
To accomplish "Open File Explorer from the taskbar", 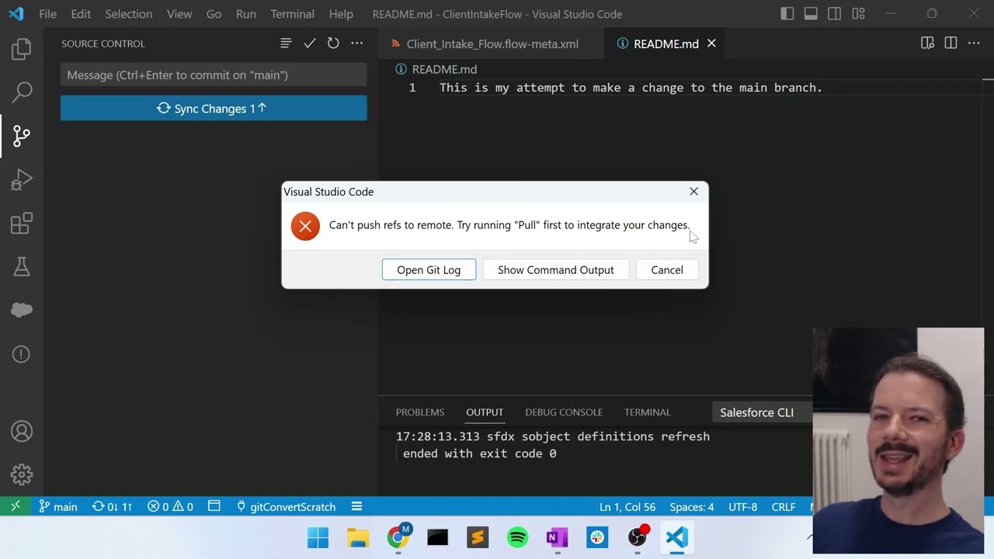I will coord(358,537).
